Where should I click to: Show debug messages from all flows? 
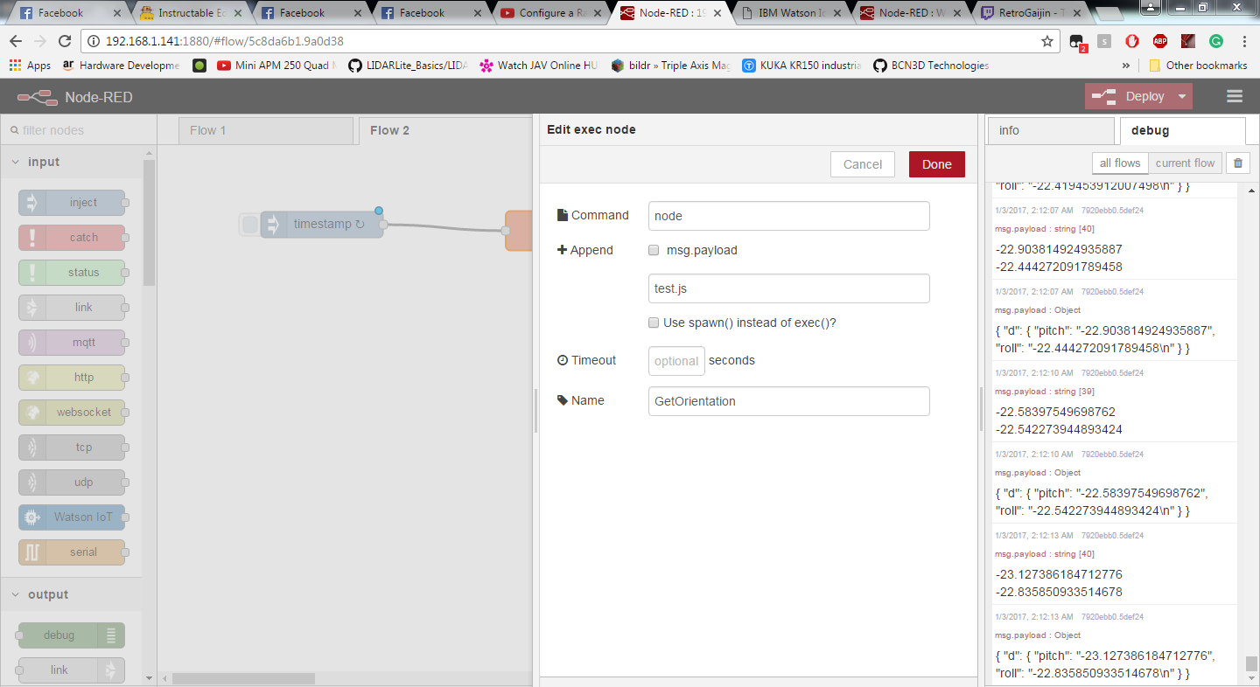tap(1120, 163)
